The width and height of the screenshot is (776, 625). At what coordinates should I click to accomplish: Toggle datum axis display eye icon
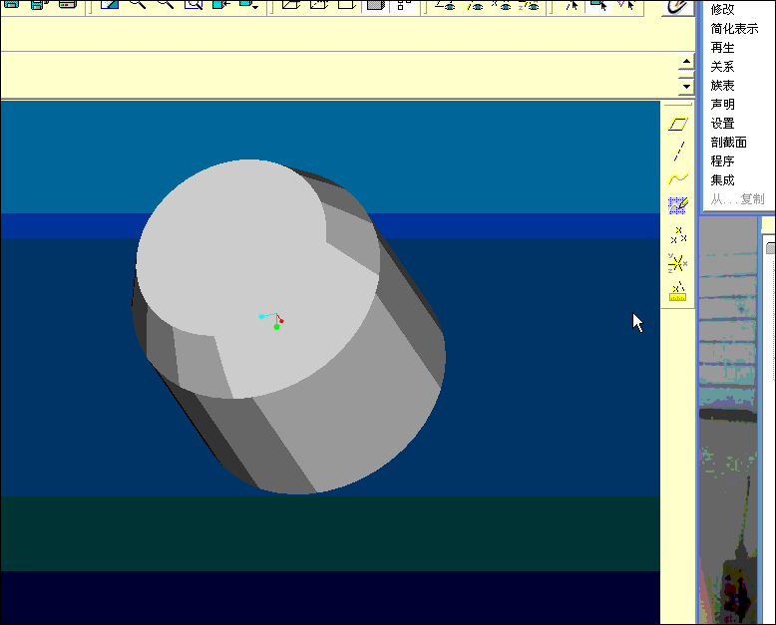475,6
